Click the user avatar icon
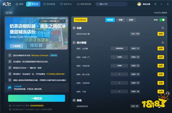Image resolution: width=172 pixels, height=113 pixels. pyautogui.click(x=139, y=4)
